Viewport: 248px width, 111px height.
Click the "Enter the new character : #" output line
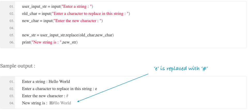pos(45,96)
